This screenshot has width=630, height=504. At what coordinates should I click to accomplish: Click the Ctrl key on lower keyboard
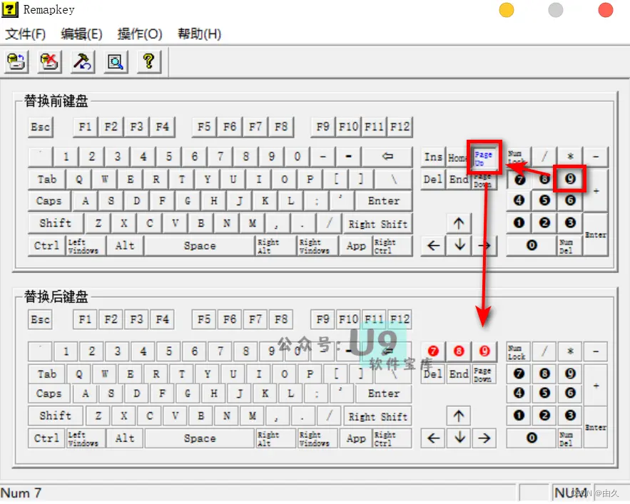[x=46, y=438]
